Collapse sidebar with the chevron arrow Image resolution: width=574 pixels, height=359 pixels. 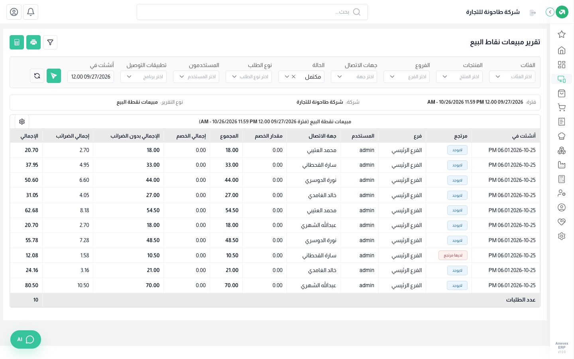pos(550,12)
